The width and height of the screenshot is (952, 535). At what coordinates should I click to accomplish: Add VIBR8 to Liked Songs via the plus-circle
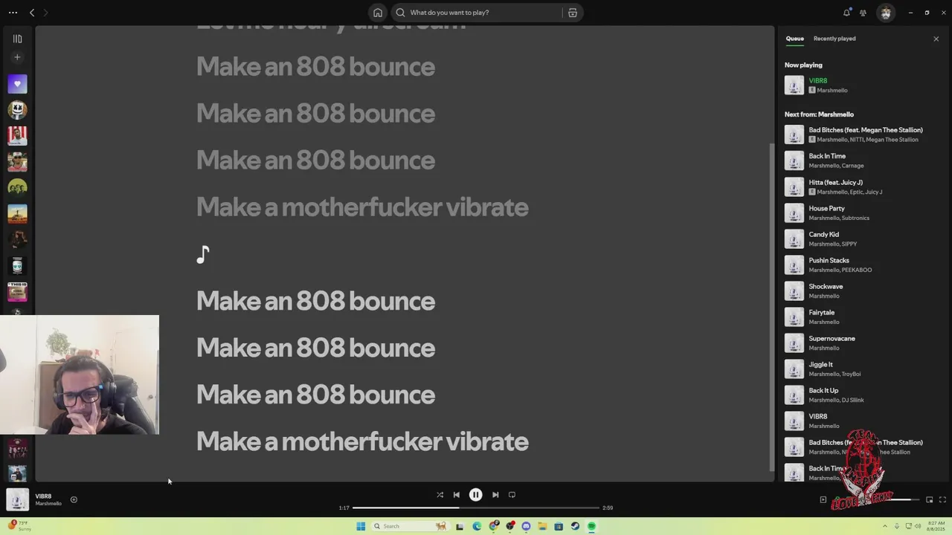tap(74, 499)
